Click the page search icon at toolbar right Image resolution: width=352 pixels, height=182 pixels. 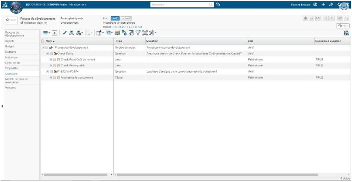point(346,33)
